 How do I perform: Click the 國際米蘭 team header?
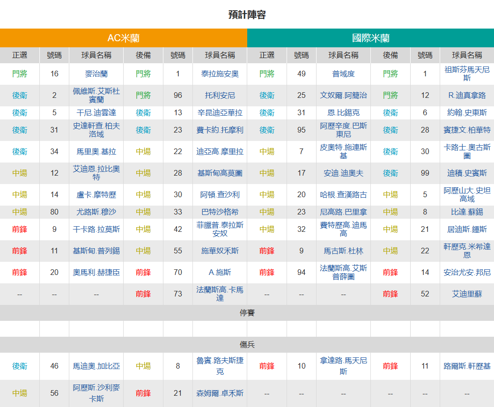[370, 38]
